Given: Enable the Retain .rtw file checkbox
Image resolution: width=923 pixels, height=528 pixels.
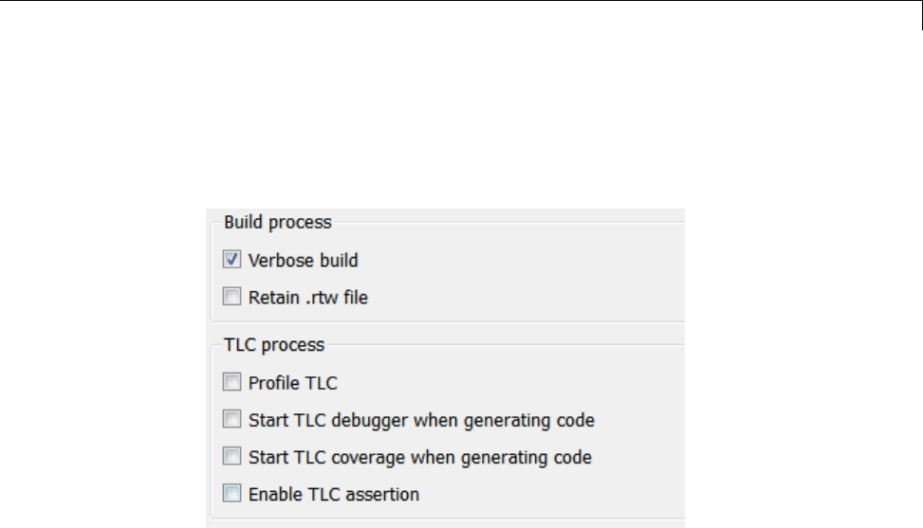Looking at the screenshot, I should click(x=232, y=298).
